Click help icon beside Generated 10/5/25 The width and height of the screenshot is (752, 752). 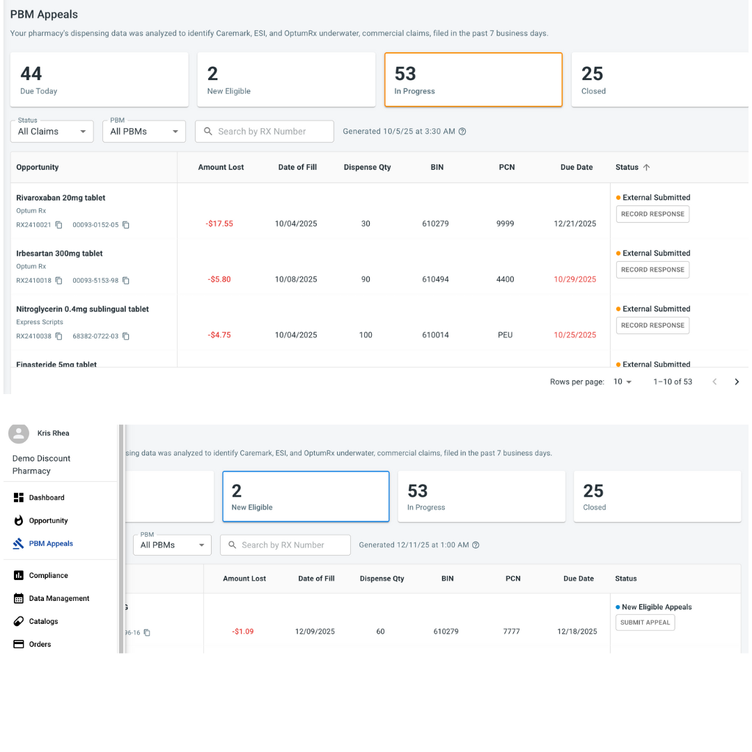coord(462,132)
